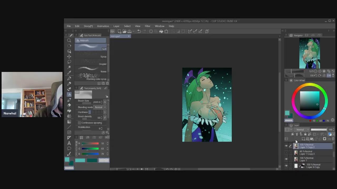Pick the Eyedropper tool

pyautogui.click(x=69, y=73)
